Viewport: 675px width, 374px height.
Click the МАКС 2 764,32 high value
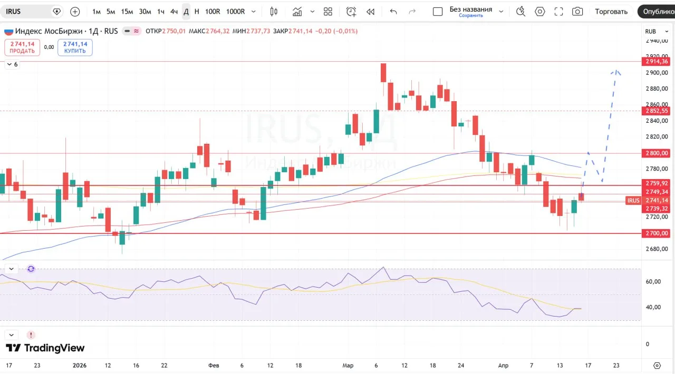[209, 31]
